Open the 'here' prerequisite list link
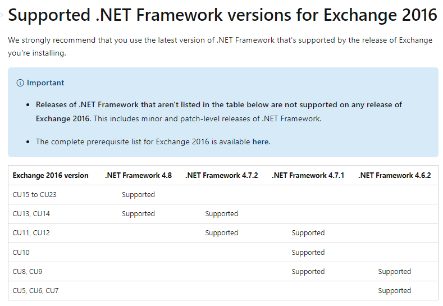The width and height of the screenshot is (443, 306). coord(261,141)
